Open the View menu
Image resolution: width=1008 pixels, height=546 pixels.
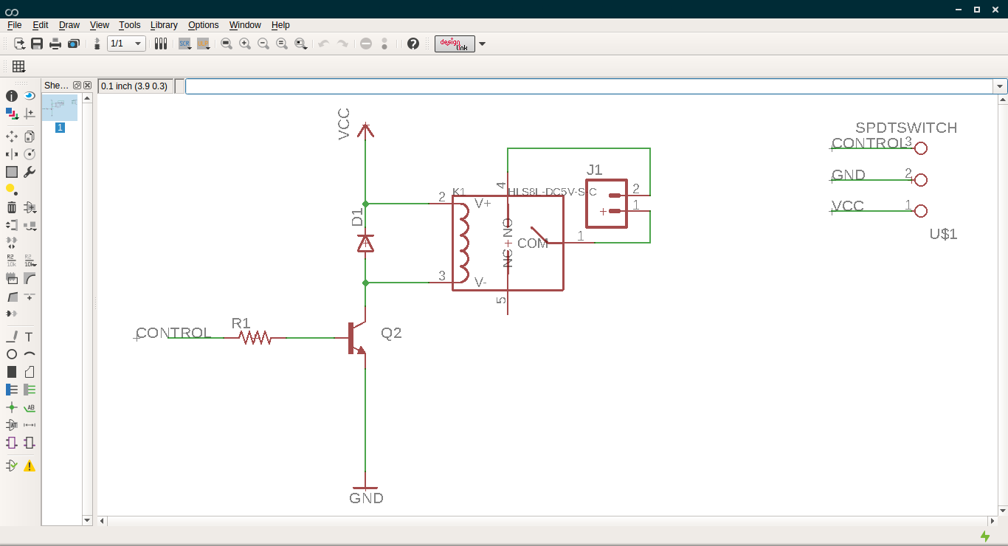(100, 24)
